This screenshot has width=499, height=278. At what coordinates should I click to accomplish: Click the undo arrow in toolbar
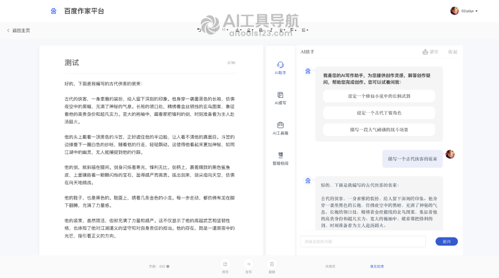click(x=199, y=30)
